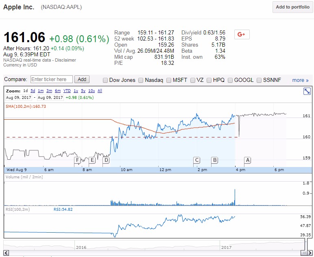Zoom the chart to 5y
This screenshot has height=257, width=314.
(83, 91)
